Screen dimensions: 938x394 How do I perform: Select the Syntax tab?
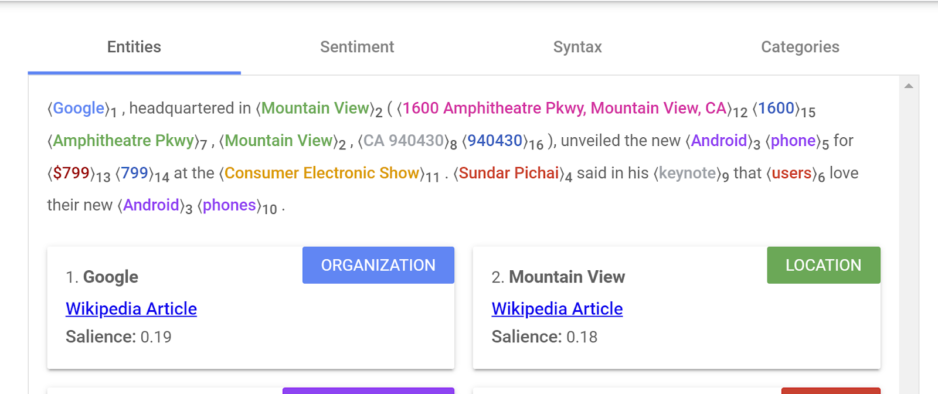[x=577, y=47]
